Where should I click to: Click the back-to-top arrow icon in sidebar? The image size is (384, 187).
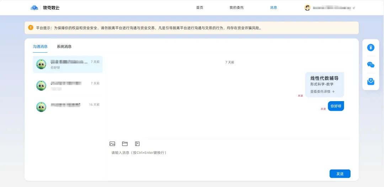[371, 48]
